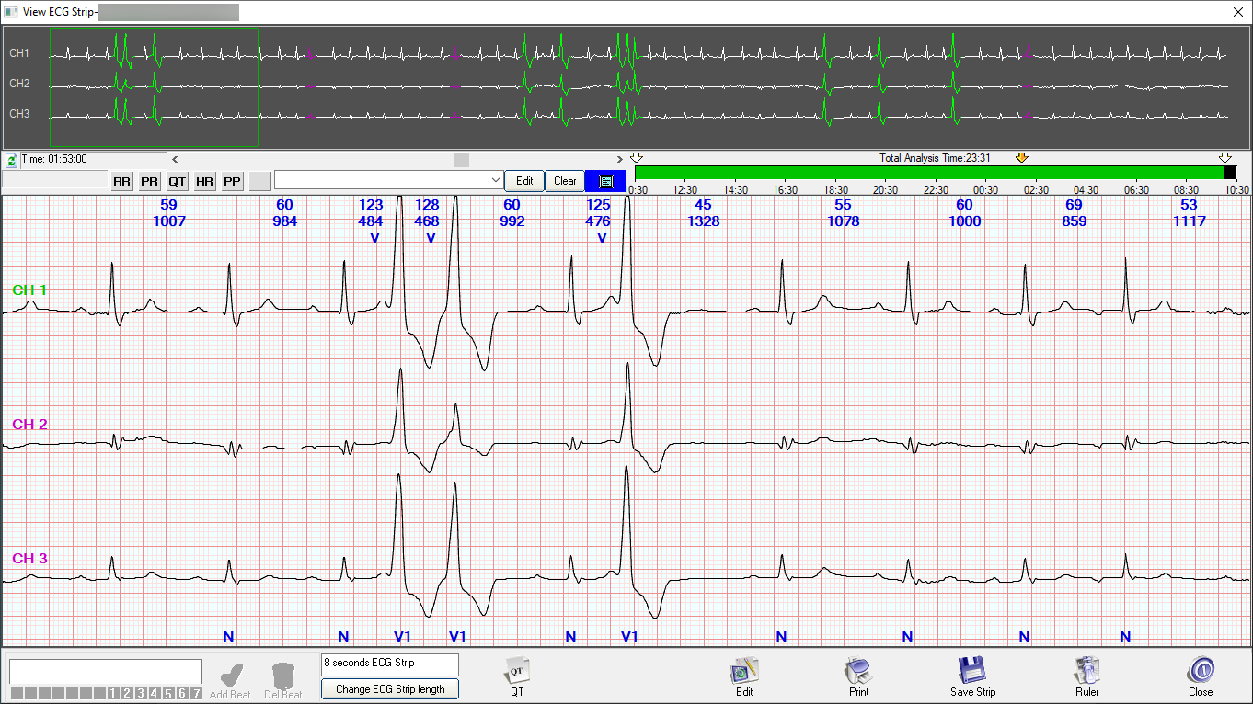The image size is (1253, 704).
Task: Toggle the HR measurement button
Action: 204,182
